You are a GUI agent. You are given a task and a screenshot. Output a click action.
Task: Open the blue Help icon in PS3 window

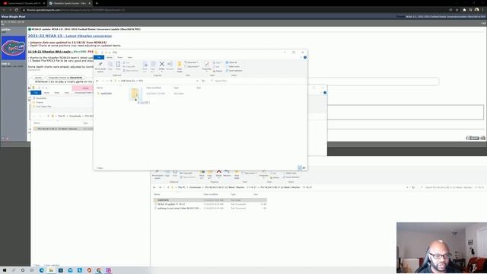(x=305, y=58)
